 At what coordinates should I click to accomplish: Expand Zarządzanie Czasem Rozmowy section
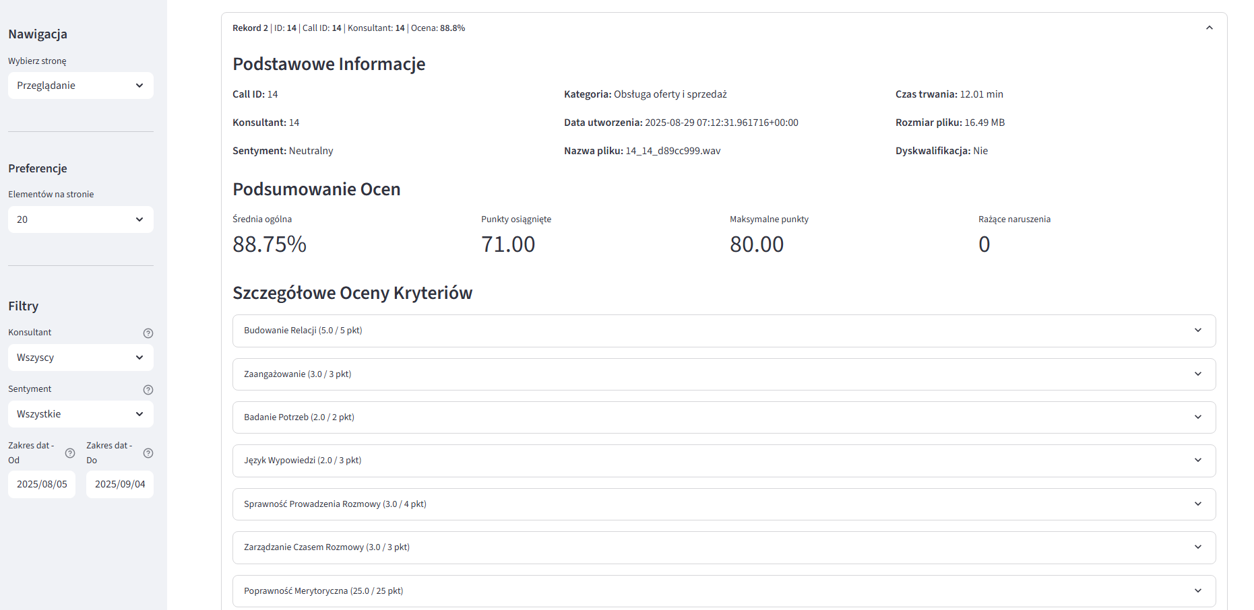coord(724,547)
